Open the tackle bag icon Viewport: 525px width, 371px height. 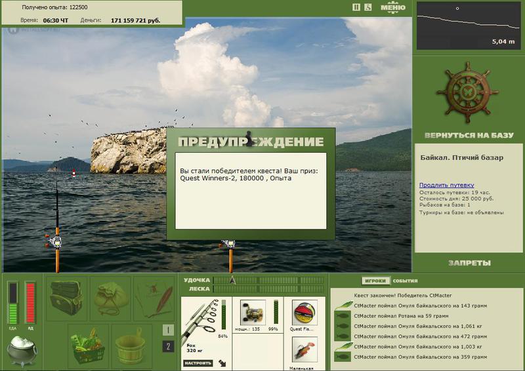click(66, 298)
